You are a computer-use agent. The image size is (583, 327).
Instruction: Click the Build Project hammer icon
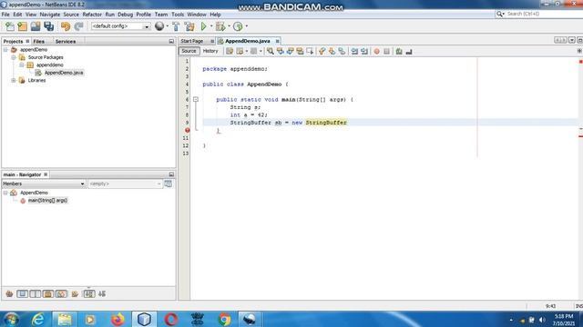[x=176, y=26]
